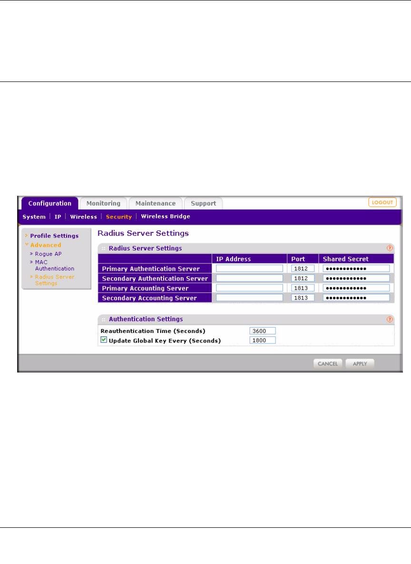This screenshot has width=411, height=564.
Task: Switch to the Maintenance tab
Action: [156, 203]
